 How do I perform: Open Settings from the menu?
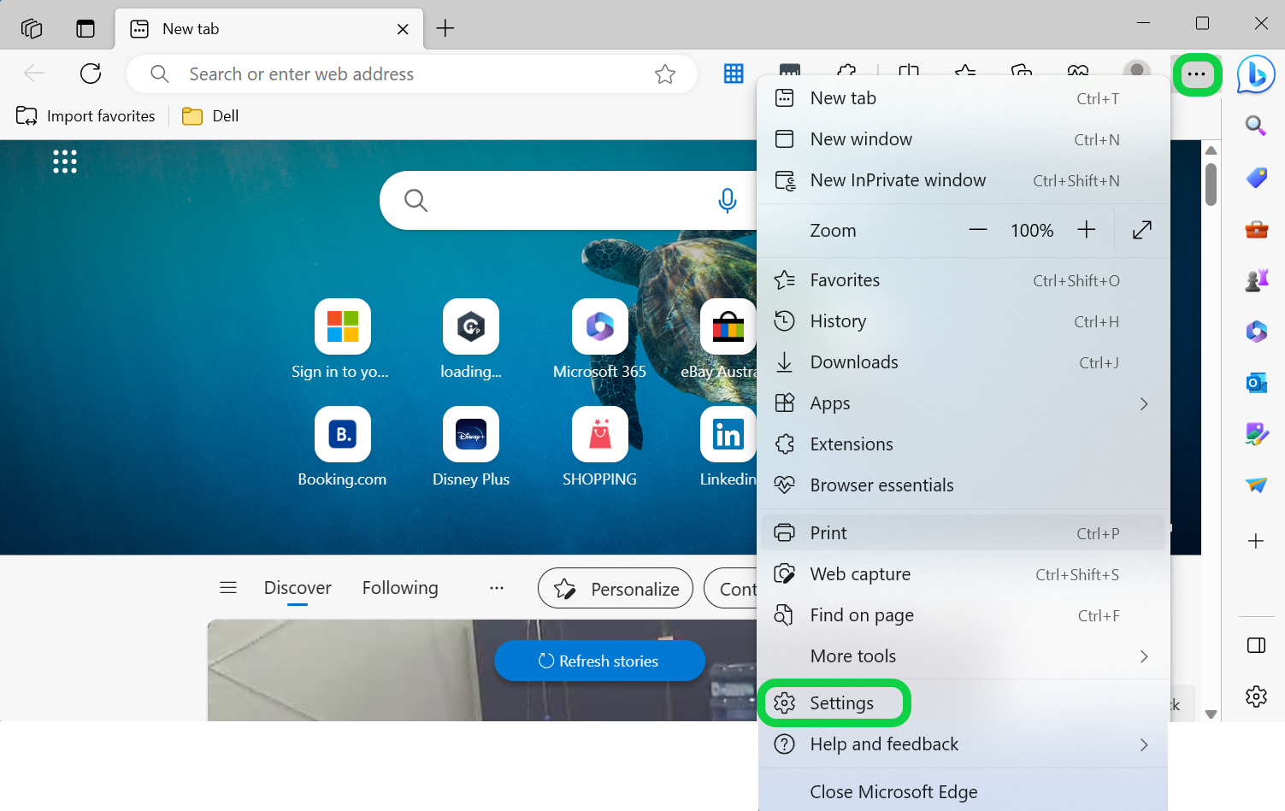pyautogui.click(x=964, y=703)
